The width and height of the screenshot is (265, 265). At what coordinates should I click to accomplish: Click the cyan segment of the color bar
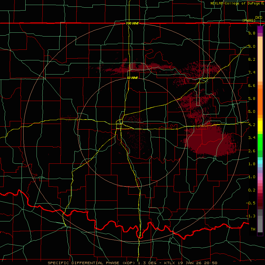coord(260,162)
